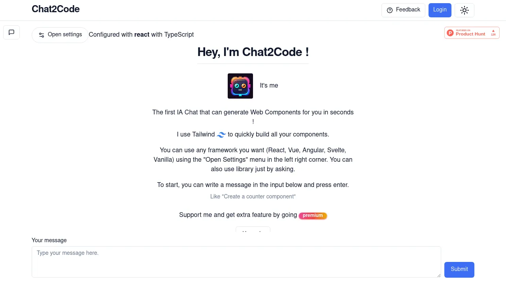Image resolution: width=506 pixels, height=284 pixels.
Task: Click the Feedback button
Action: [x=403, y=10]
